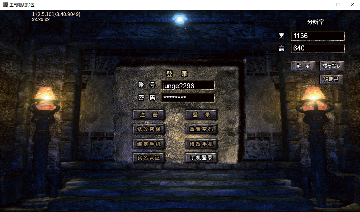Click the 账 号 label

pyautogui.click(x=146, y=85)
